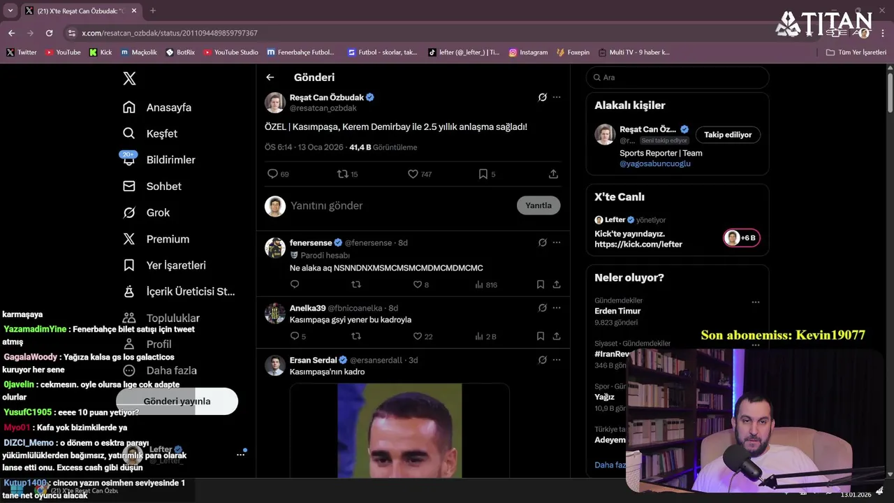Click reply icon with 69 replies
Screen dimensions: 894x503
pyautogui.click(x=278, y=174)
